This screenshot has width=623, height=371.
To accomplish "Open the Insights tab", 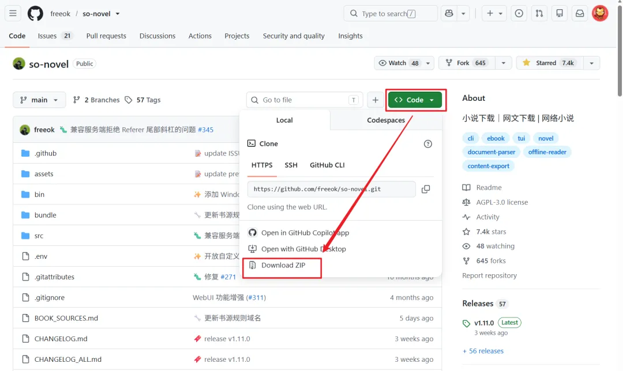I will (350, 36).
